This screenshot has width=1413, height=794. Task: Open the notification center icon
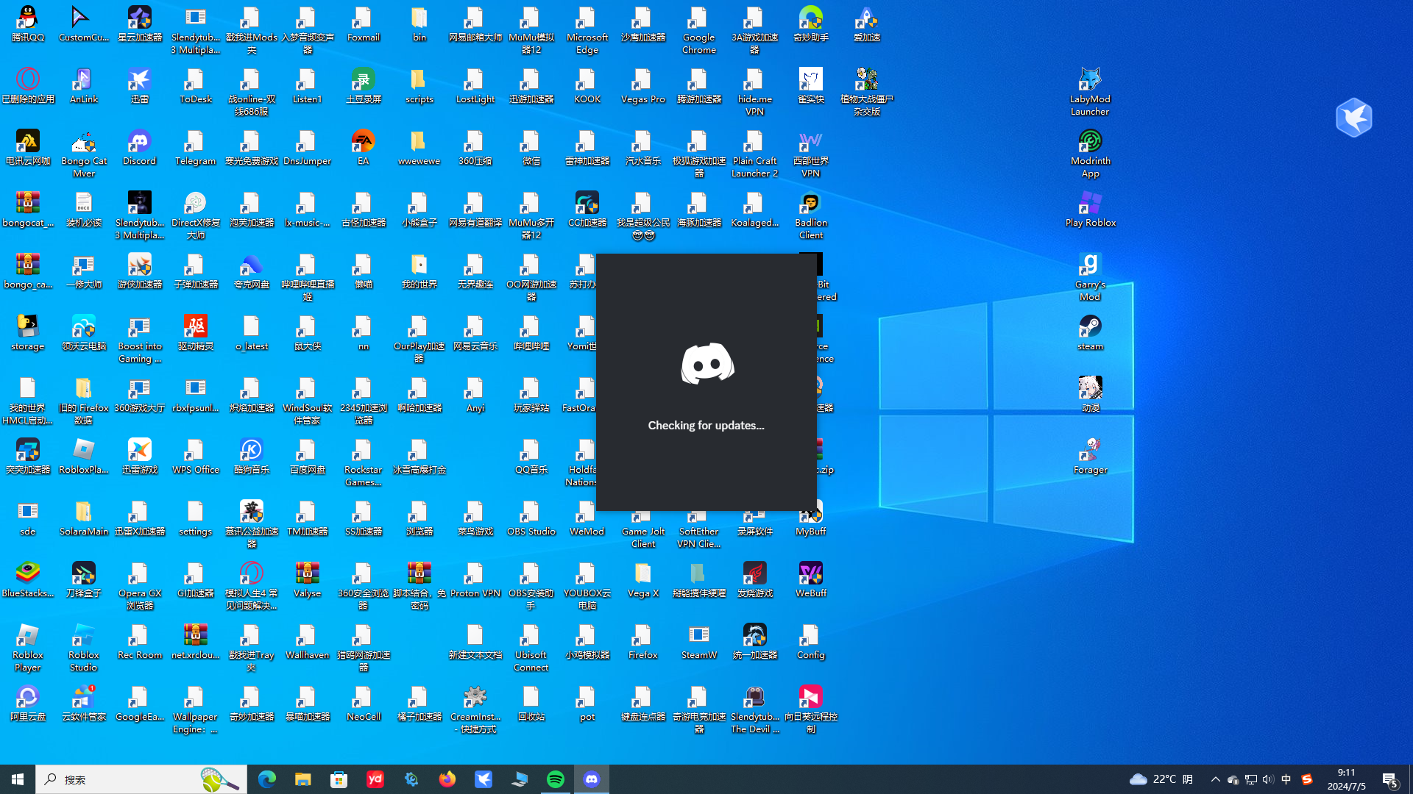click(x=1389, y=779)
